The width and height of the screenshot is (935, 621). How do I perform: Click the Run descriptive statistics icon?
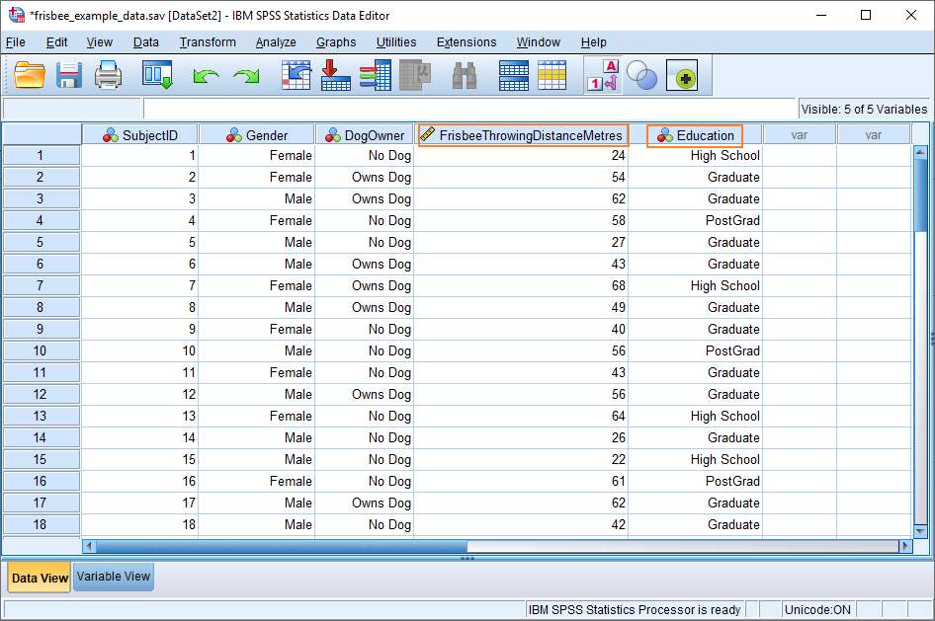coord(416,76)
